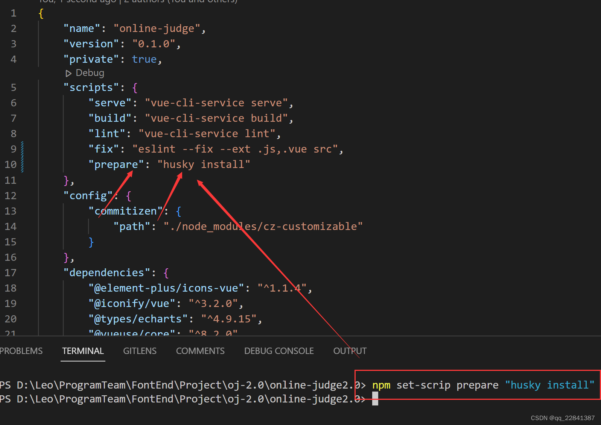Click "vue-cli-service build" string
This screenshot has width=601, height=425.
(x=216, y=118)
